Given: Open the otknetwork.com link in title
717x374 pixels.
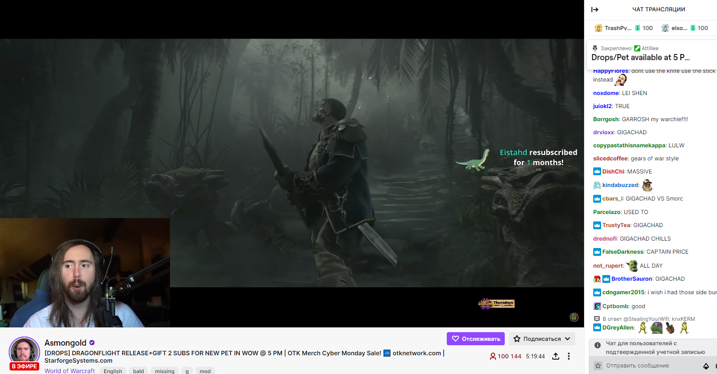Looking at the screenshot, I should coord(417,353).
